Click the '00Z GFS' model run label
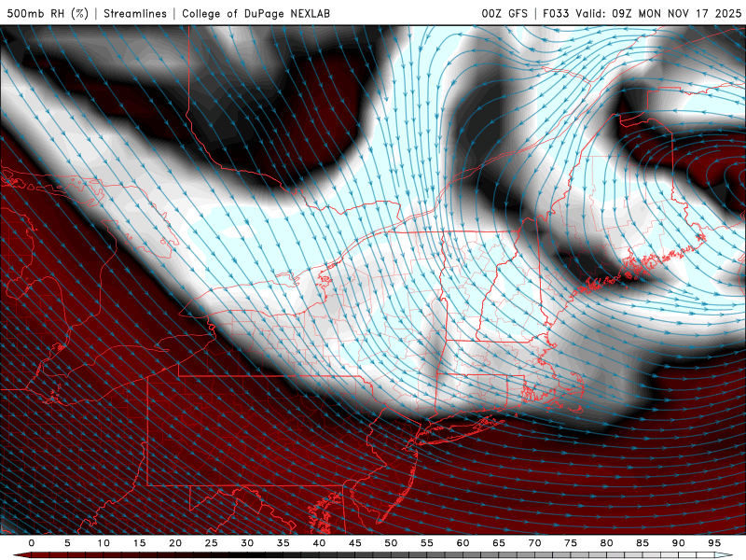746x560 pixels. (x=504, y=13)
